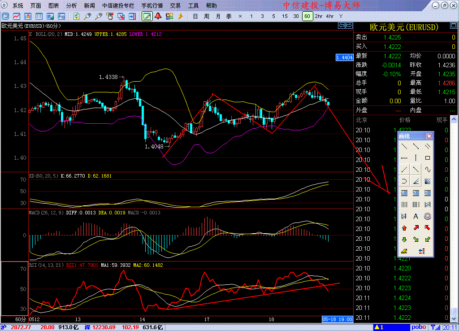Switch chart to 4hr period
Image resolution: width=459 pixels, height=331 pixels.
coord(329,17)
